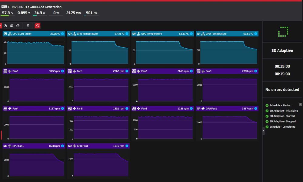Show info for the Fan0 card

pyautogui.click(x=62, y=71)
